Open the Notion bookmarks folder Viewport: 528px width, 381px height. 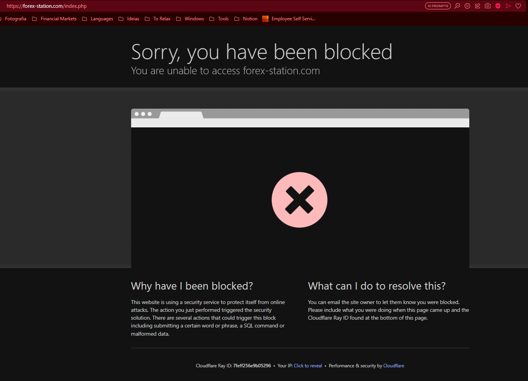[x=246, y=19]
